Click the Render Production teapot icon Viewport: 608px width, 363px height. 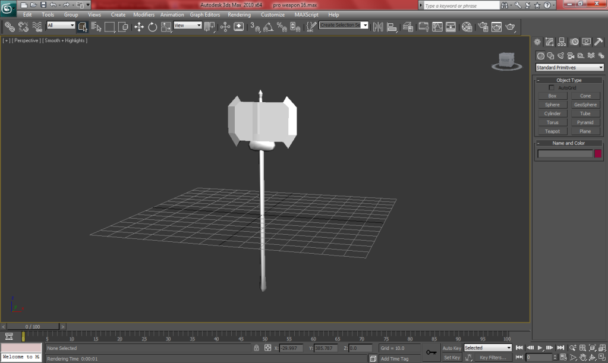tap(510, 27)
